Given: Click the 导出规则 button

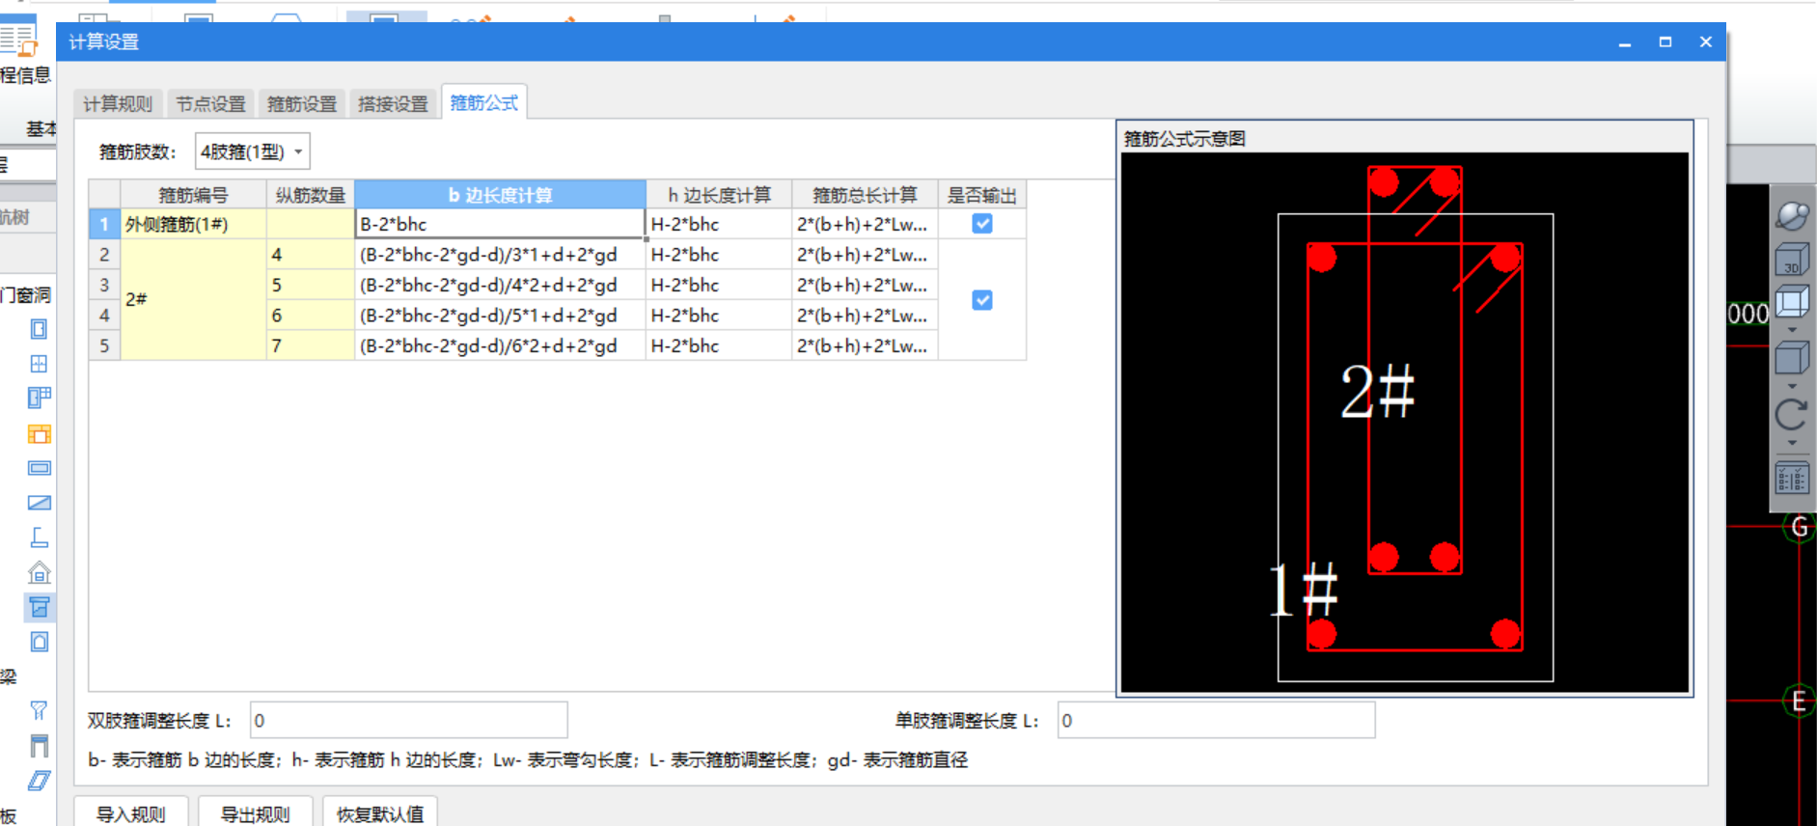Looking at the screenshot, I should (x=256, y=813).
